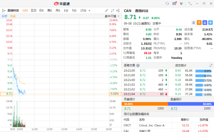Viewport: 214px width, 132px height.
Task: Open the 15分 period dropdown arrow
Action: 90,11
